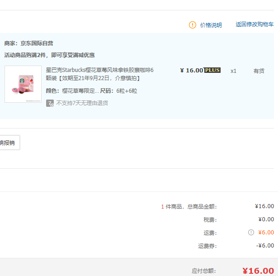
Task: Select the 尺码：6粒+6粒 size text
Action: [x=118, y=91]
